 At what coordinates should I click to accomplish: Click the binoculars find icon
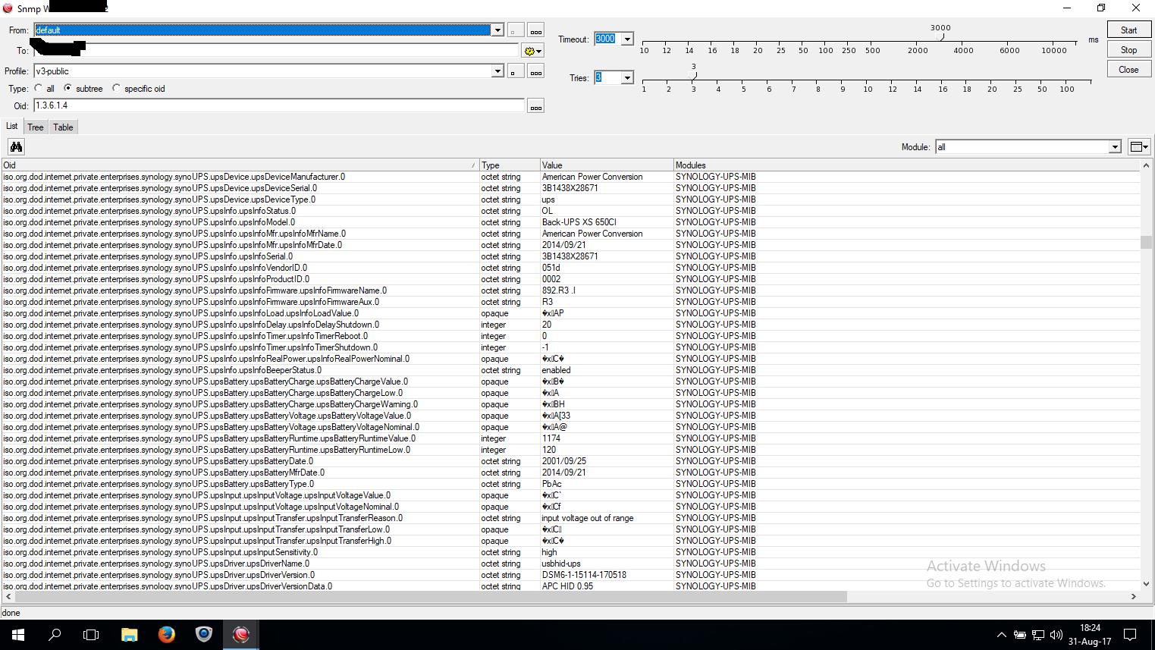point(16,146)
